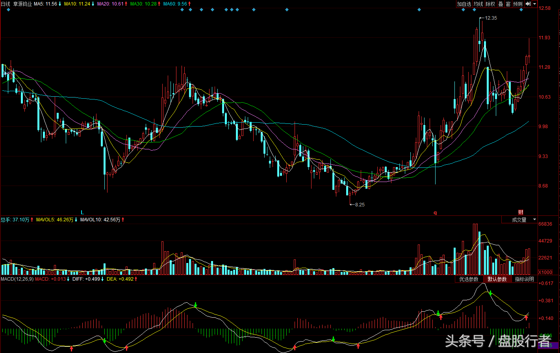Image resolution: width=560 pixels, height=353 pixels.
Task: Click the blue diamond marker below 预测
Action: coord(521,10)
